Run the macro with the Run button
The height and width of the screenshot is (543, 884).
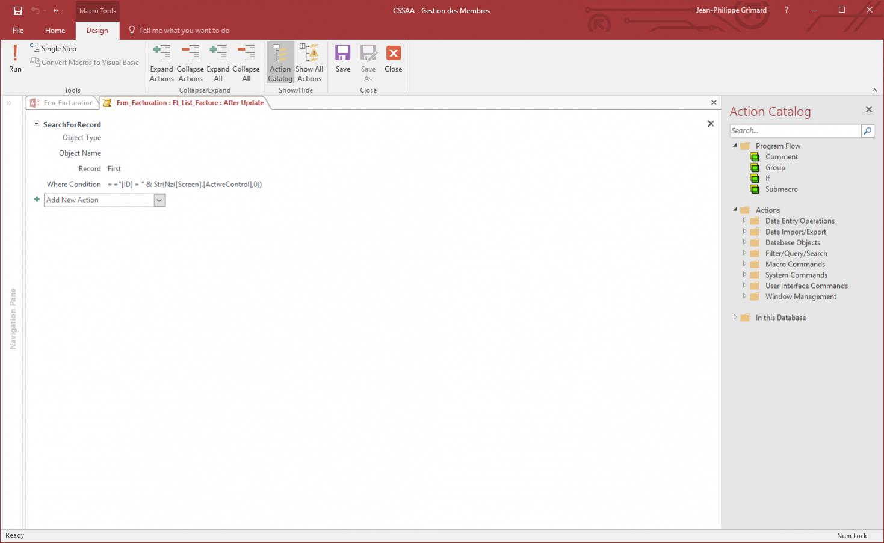click(x=15, y=59)
